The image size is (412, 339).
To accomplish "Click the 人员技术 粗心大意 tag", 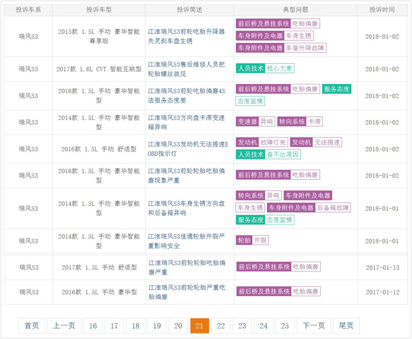I will pyautogui.click(x=265, y=69).
